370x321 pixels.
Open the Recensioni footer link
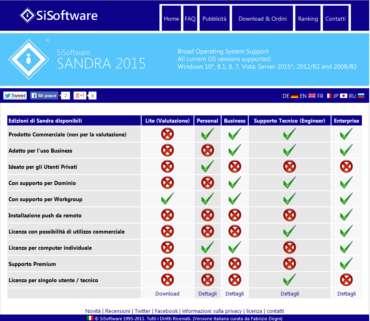click(118, 311)
